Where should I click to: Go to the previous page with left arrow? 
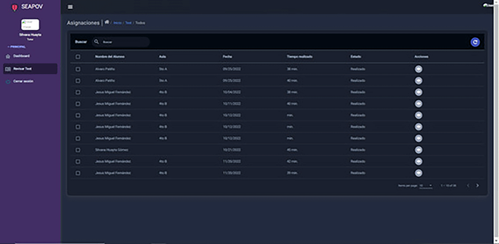[468, 185]
